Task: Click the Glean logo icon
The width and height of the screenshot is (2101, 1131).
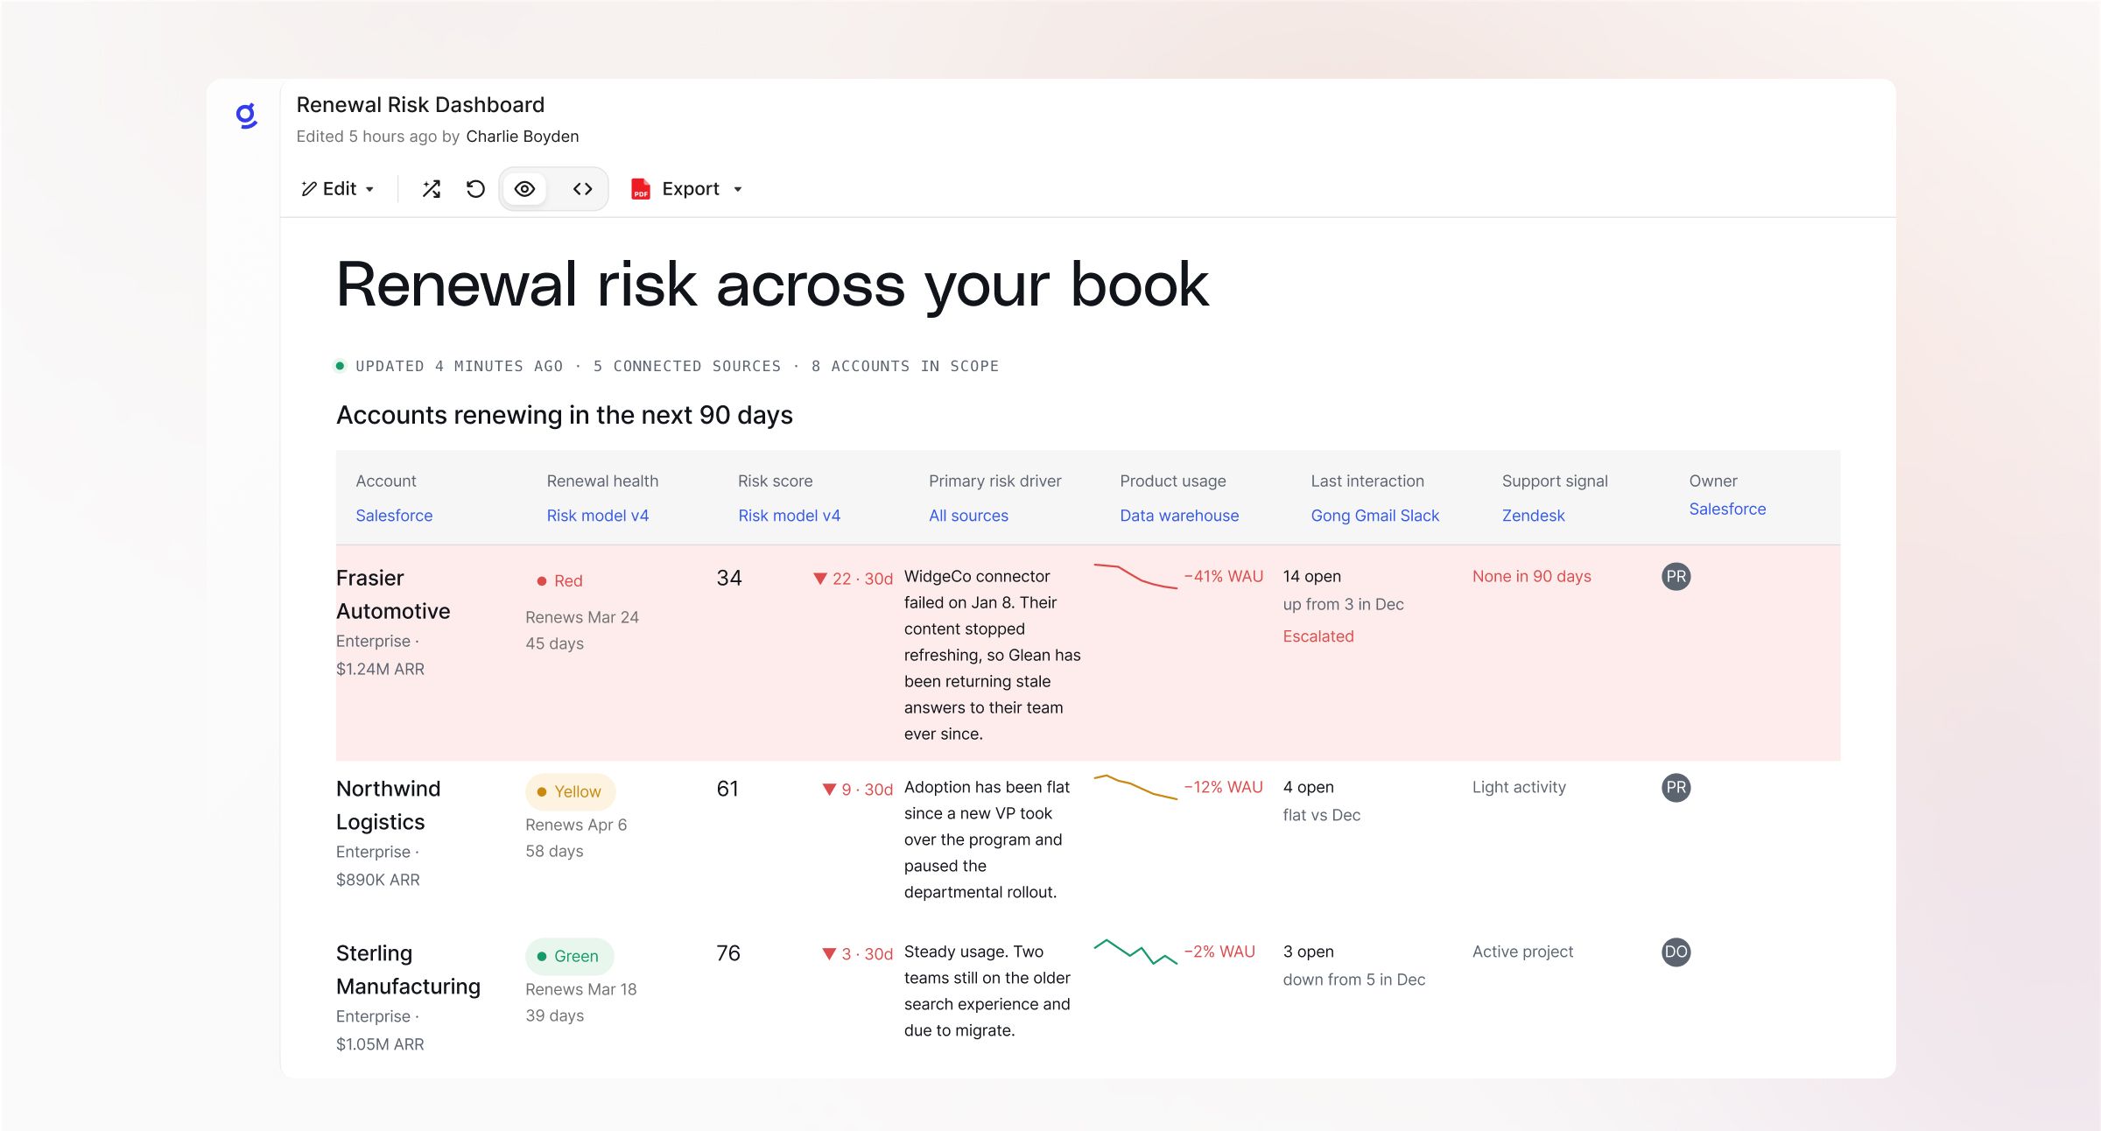Action: (x=247, y=116)
